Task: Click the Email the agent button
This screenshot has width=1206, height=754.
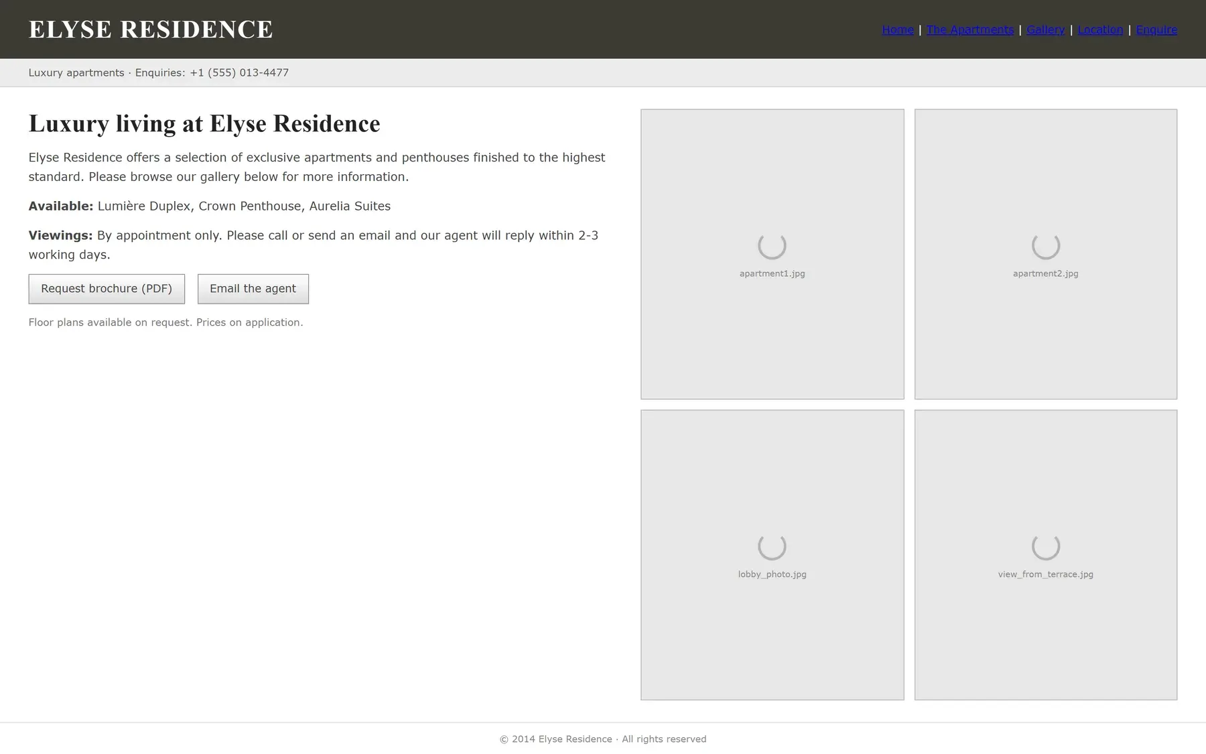Action: 253,289
